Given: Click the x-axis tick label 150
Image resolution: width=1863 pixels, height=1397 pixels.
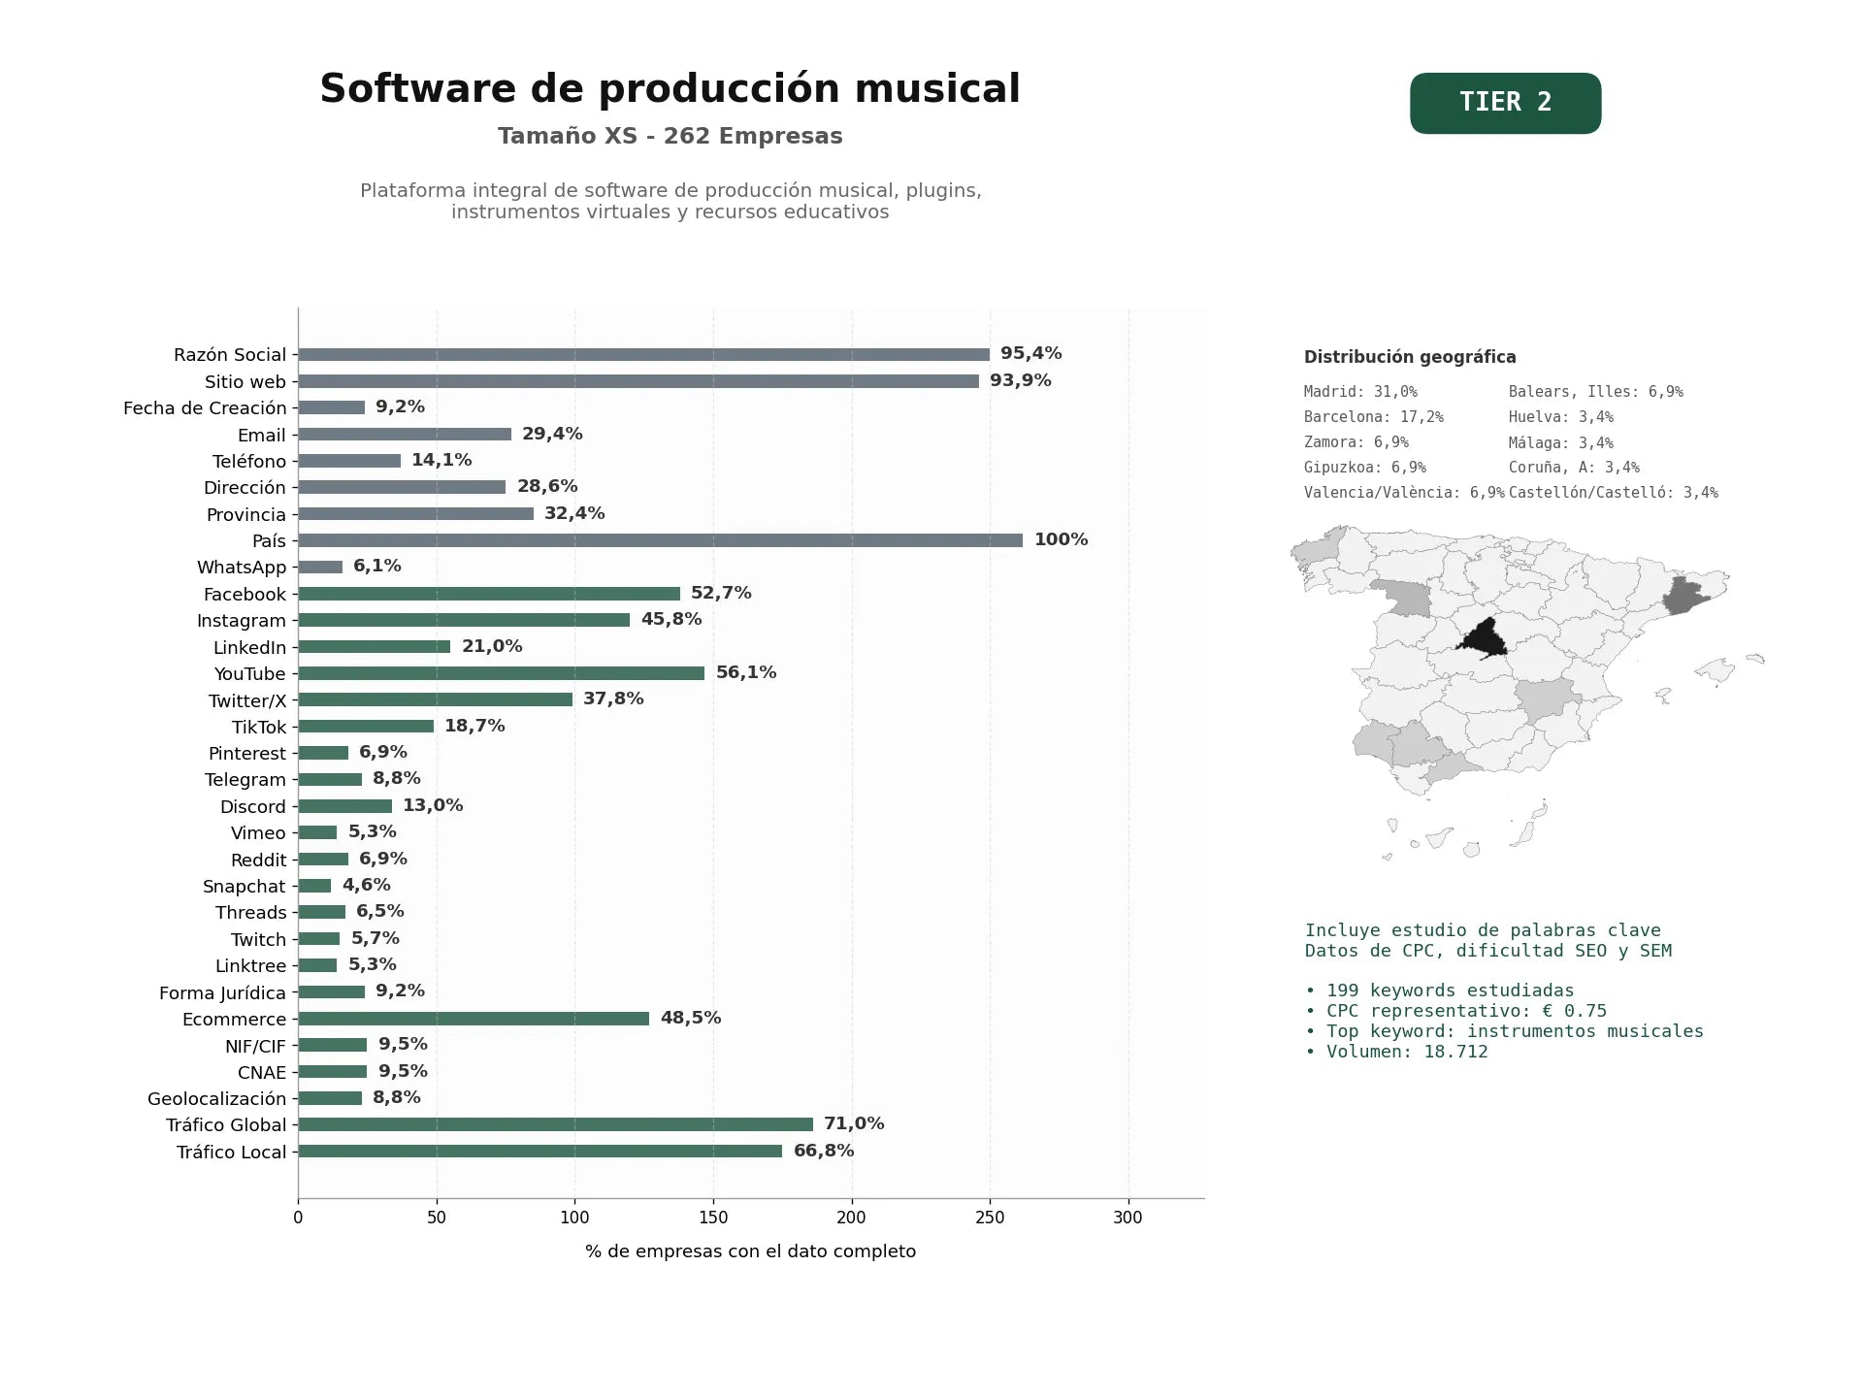Looking at the screenshot, I should (713, 1218).
